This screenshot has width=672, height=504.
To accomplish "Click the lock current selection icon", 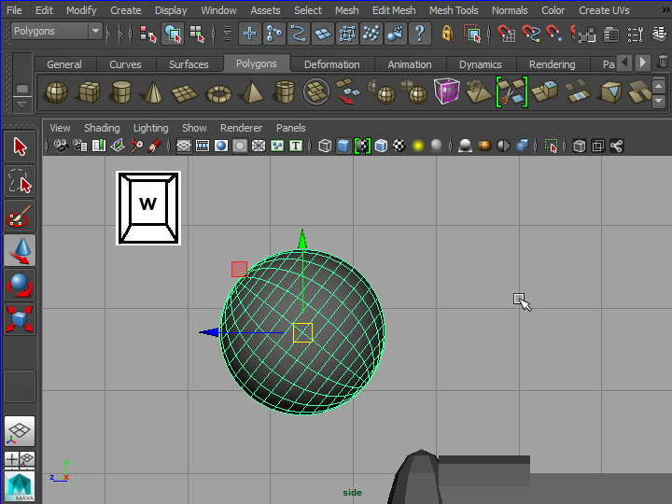I will (447, 34).
